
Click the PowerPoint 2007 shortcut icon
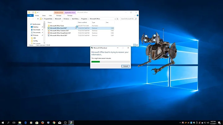click(49, 33)
